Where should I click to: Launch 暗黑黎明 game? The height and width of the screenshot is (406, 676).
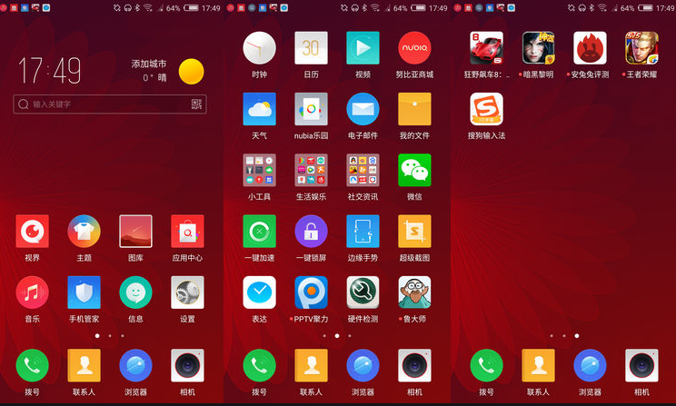point(539,48)
